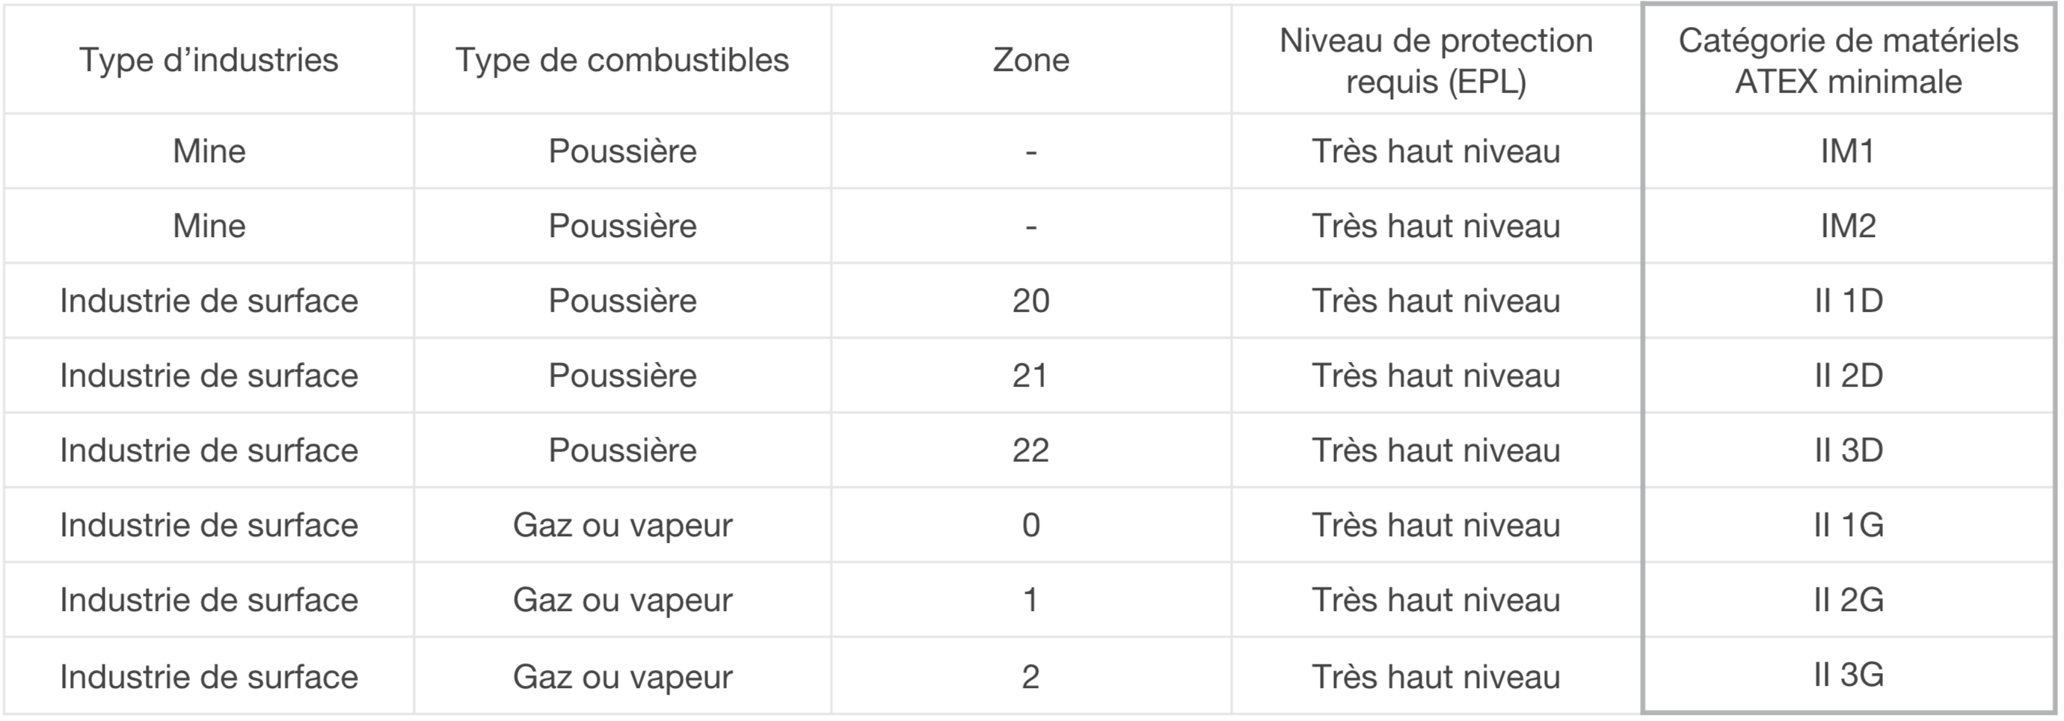
Task: Click first "Gaz ou vapeur" cell
Action: [622, 525]
